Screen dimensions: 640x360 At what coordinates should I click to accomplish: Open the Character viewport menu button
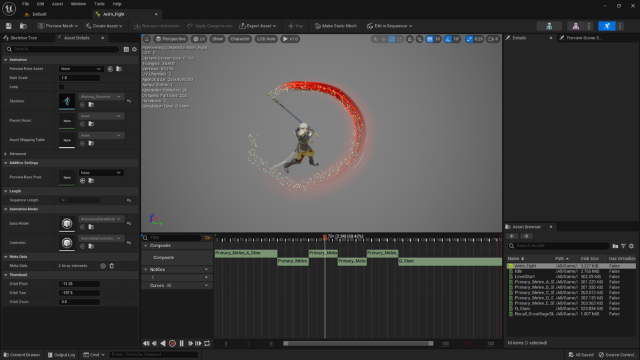coord(239,39)
